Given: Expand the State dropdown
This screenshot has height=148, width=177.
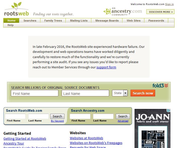Looking at the screenshot, I should click(x=120, y=93).
